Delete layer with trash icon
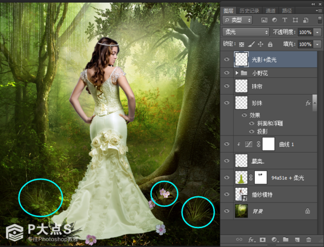Screen dimensions: 324x247 (308, 239)
